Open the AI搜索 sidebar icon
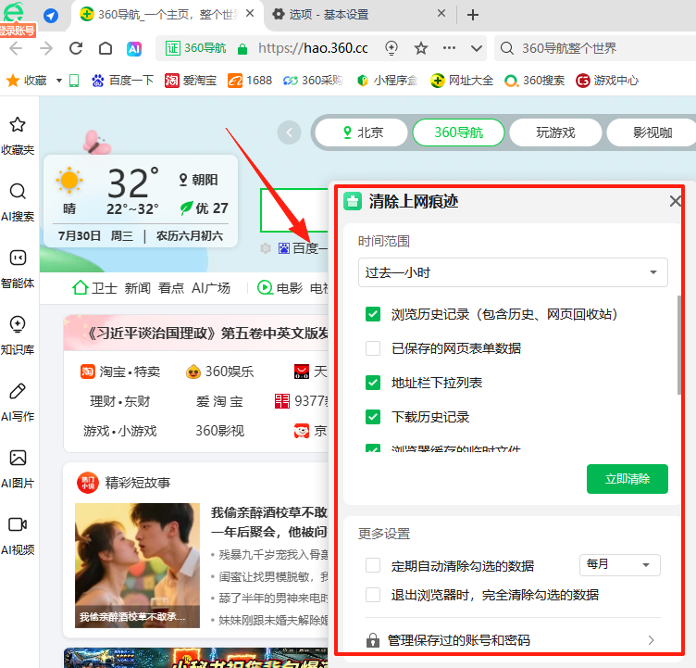Viewport: 696px width, 668px height. point(18,192)
